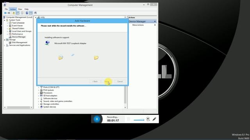Click the device list scroll down arrow

[125, 107]
